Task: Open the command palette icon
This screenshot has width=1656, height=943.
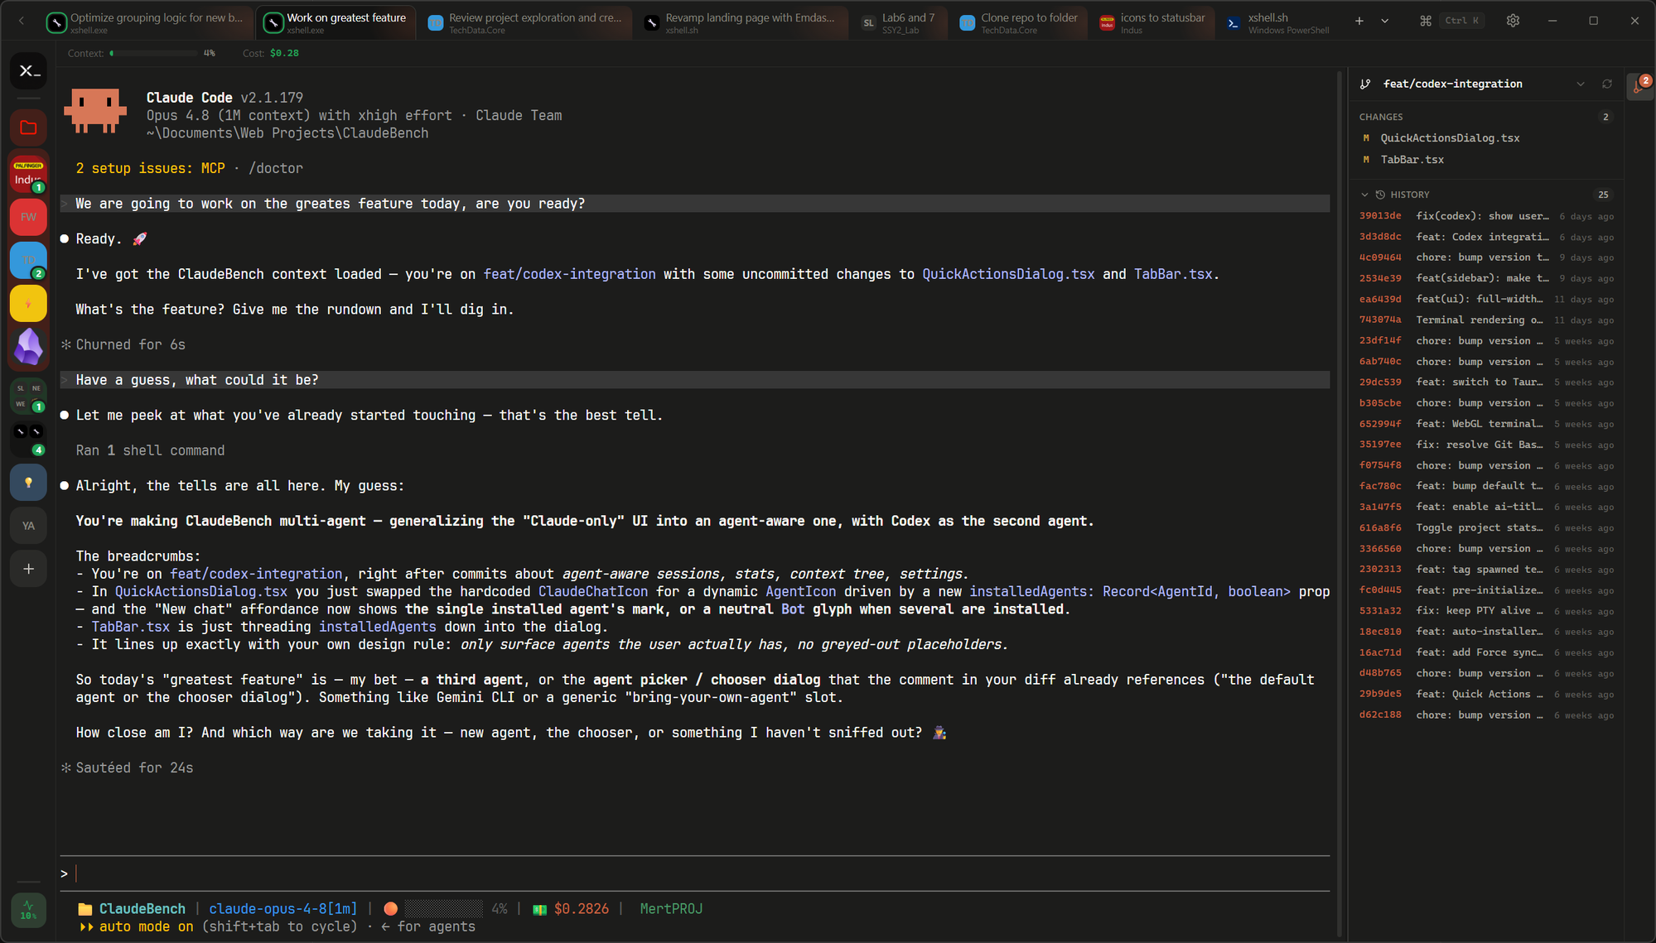Action: (1425, 21)
